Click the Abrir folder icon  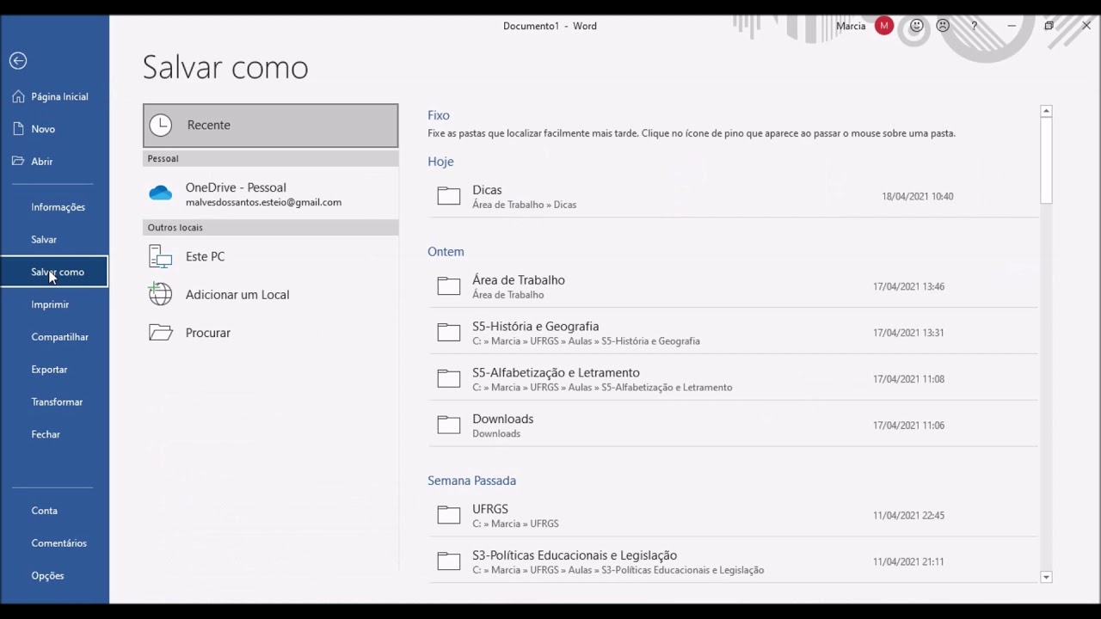[18, 161]
